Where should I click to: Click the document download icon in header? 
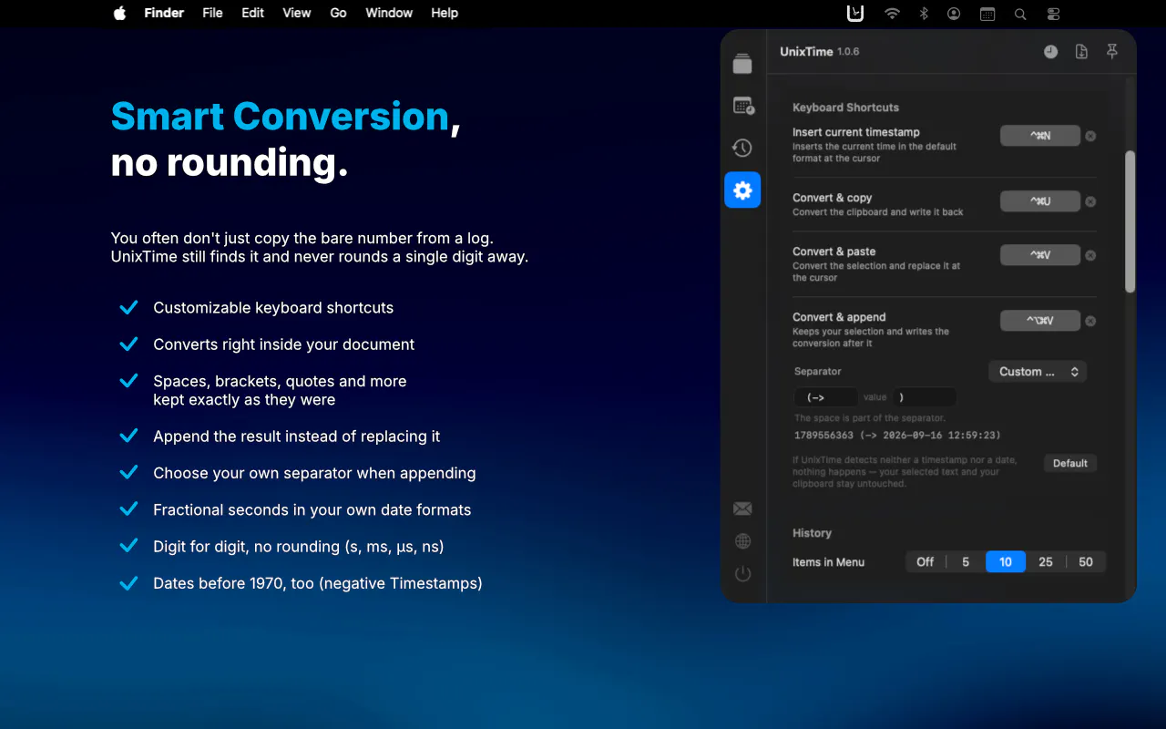click(x=1081, y=52)
